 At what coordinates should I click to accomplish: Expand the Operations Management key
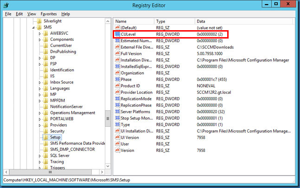coord(40,113)
